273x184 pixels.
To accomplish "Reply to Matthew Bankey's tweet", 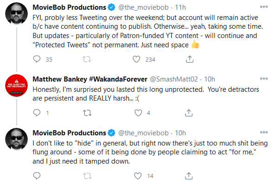I will tap(37, 113).
